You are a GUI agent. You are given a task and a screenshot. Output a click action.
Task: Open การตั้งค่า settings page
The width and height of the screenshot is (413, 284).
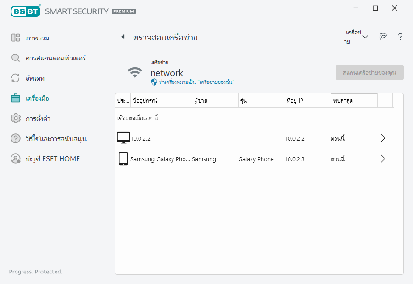point(38,119)
